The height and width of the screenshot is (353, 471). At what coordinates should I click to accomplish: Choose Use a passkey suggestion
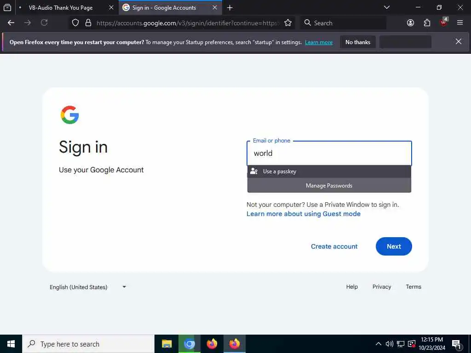329,171
